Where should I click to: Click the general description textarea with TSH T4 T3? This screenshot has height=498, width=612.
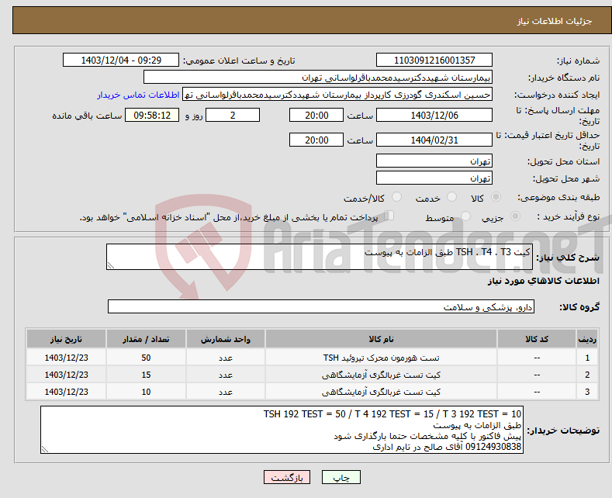pyautogui.click(x=320, y=257)
